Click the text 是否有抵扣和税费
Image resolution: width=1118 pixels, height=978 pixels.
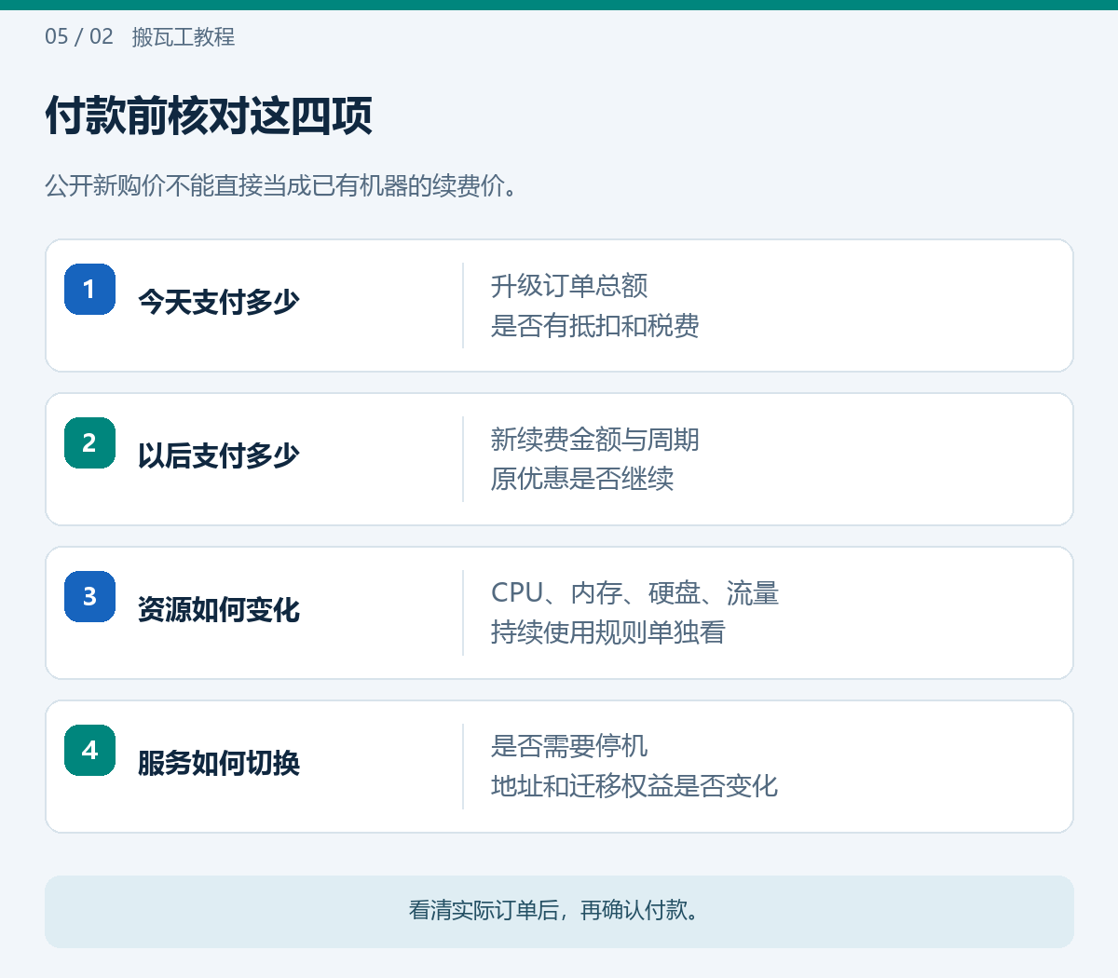coord(595,326)
